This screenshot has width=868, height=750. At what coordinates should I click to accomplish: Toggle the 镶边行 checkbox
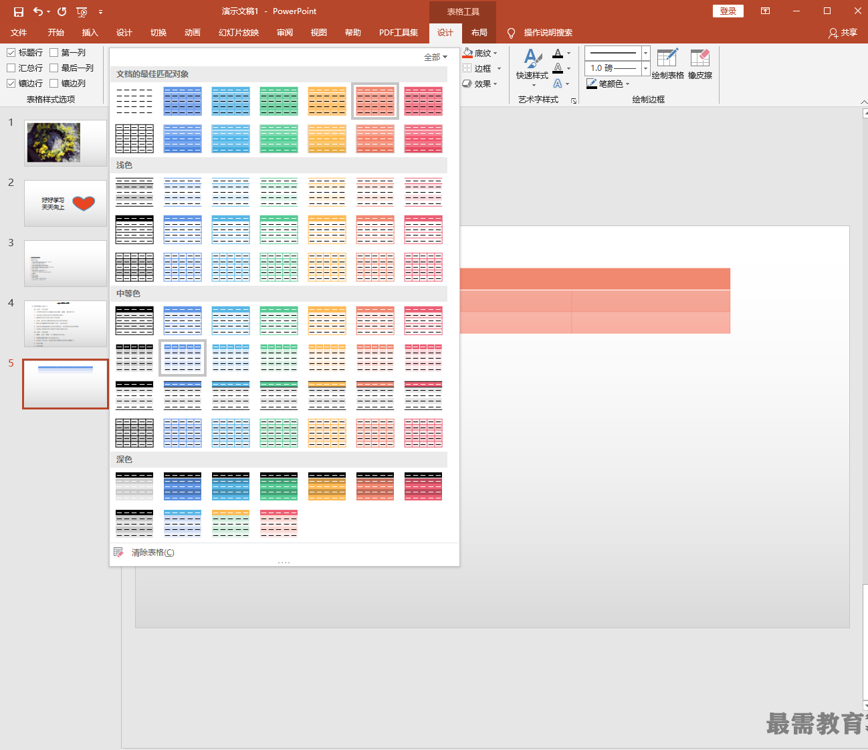point(11,83)
